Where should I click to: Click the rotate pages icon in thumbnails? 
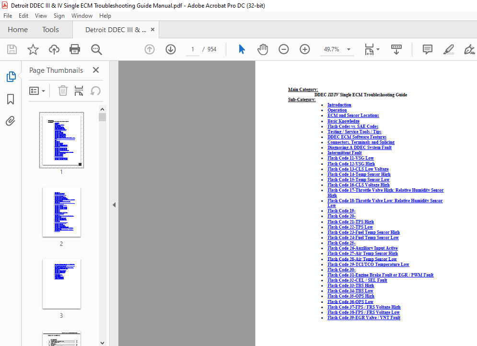tap(95, 91)
